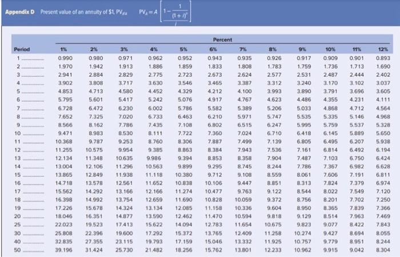Select value 39.196 for period 50 at 1%
The height and width of the screenshot is (257, 400).
pos(64,250)
